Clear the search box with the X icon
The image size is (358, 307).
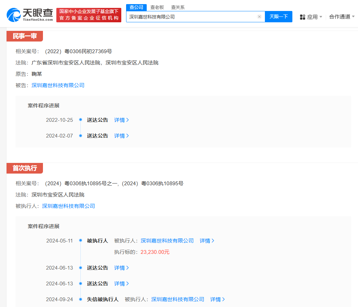point(259,17)
